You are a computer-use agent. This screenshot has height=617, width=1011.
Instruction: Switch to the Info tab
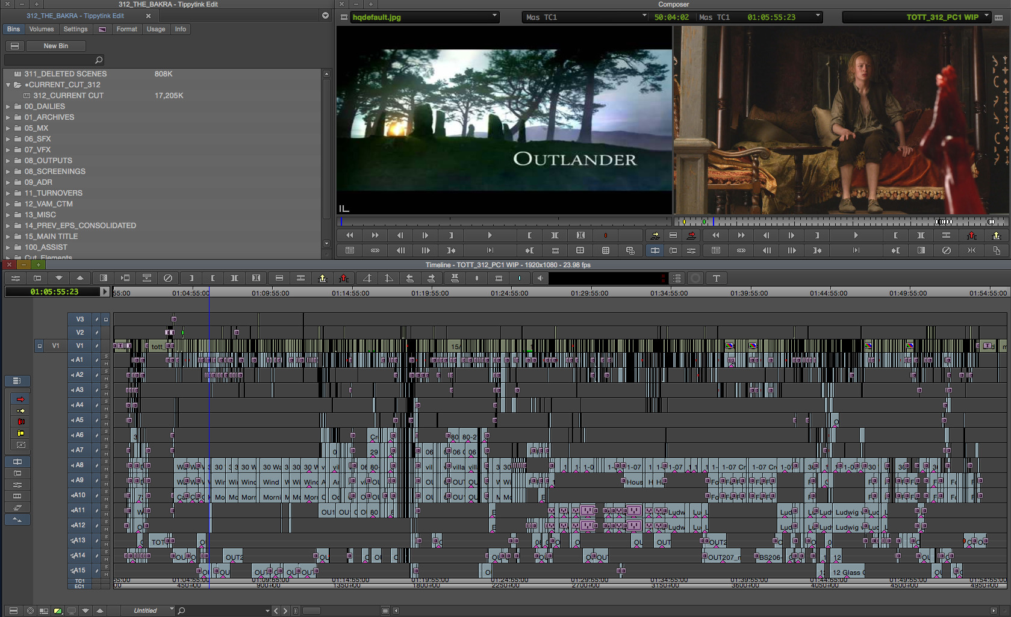[181, 29]
